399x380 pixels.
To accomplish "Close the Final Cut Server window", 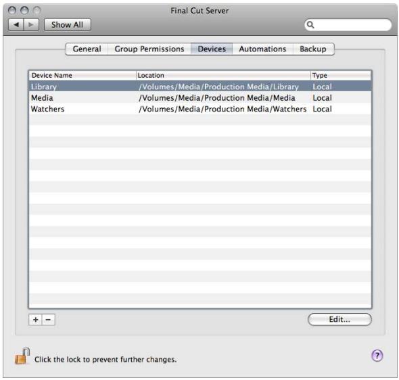I will click(12, 10).
